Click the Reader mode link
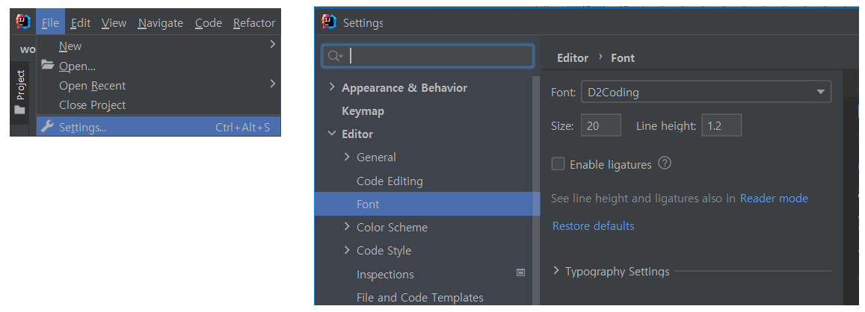Viewport: 865px width, 312px height. click(774, 198)
